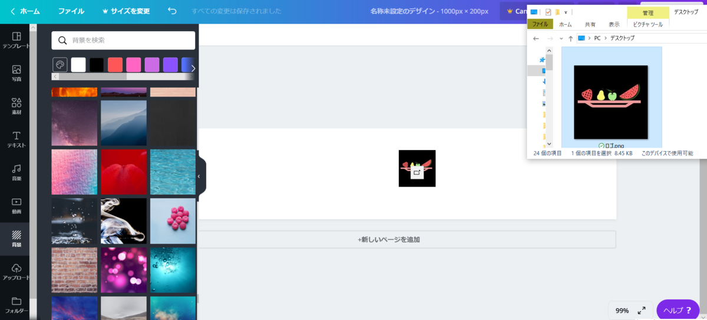The height and width of the screenshot is (320, 707).
Task: Choose the black color swatch
Action: pyautogui.click(x=97, y=65)
